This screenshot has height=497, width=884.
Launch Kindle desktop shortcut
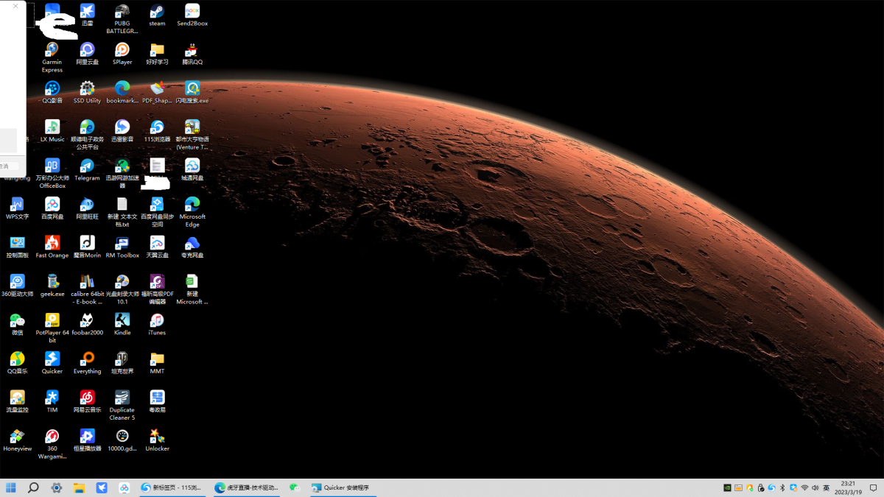point(122,325)
